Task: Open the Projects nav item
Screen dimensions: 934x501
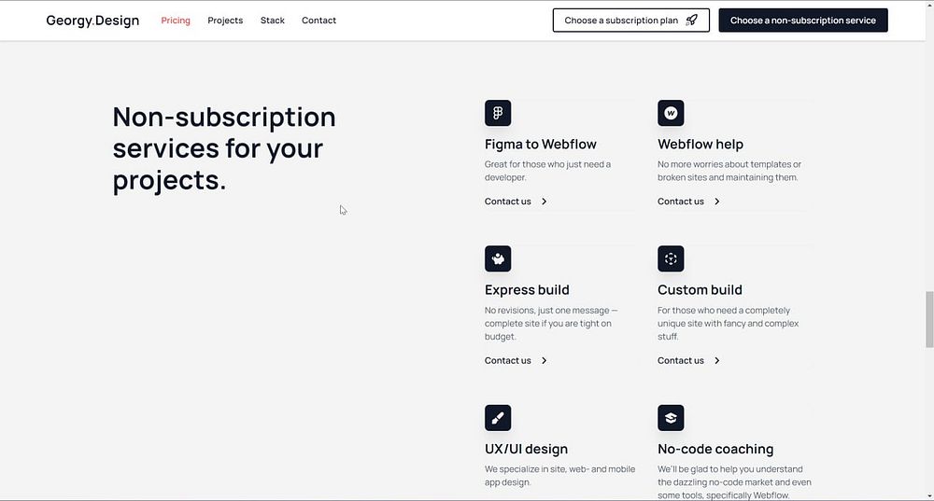Action: tap(225, 21)
